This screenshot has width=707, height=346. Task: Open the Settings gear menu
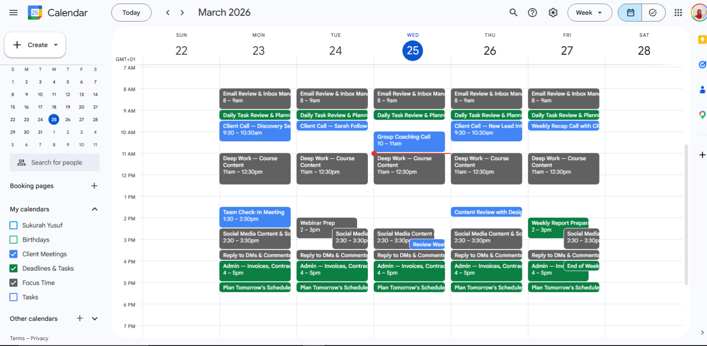tap(553, 13)
